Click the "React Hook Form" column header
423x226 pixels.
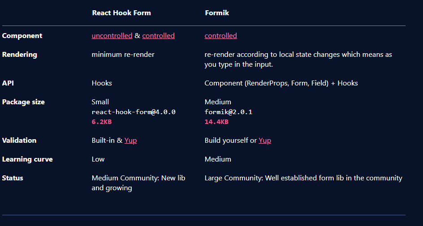(x=121, y=13)
